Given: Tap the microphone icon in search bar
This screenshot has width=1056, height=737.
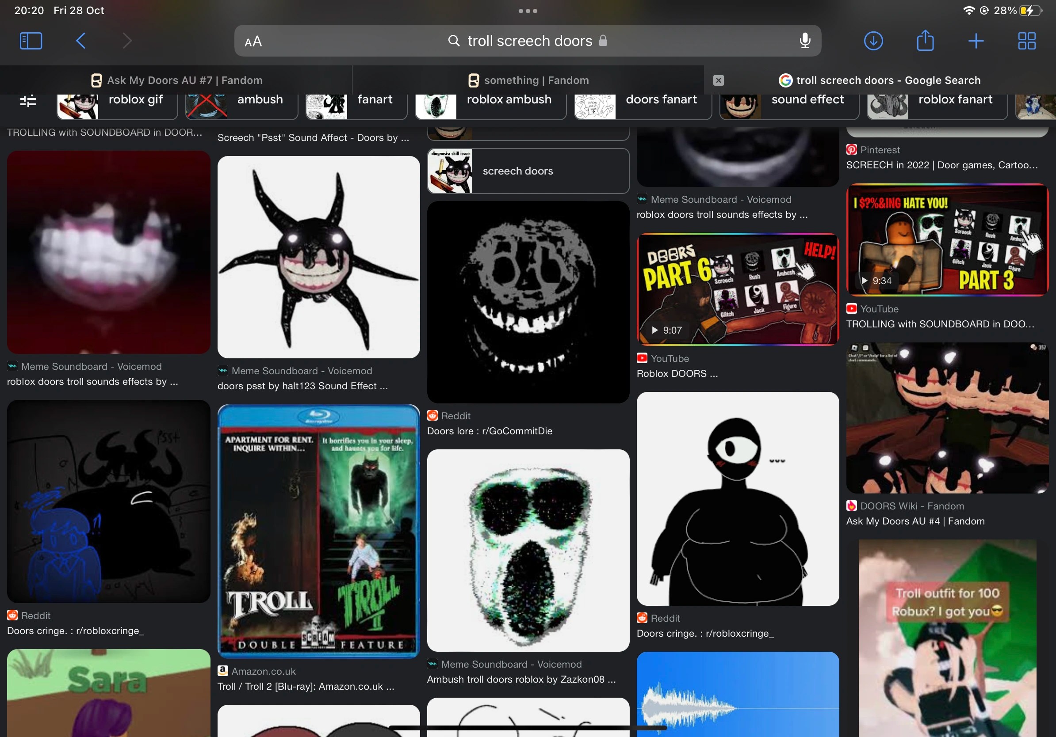Looking at the screenshot, I should 804,41.
